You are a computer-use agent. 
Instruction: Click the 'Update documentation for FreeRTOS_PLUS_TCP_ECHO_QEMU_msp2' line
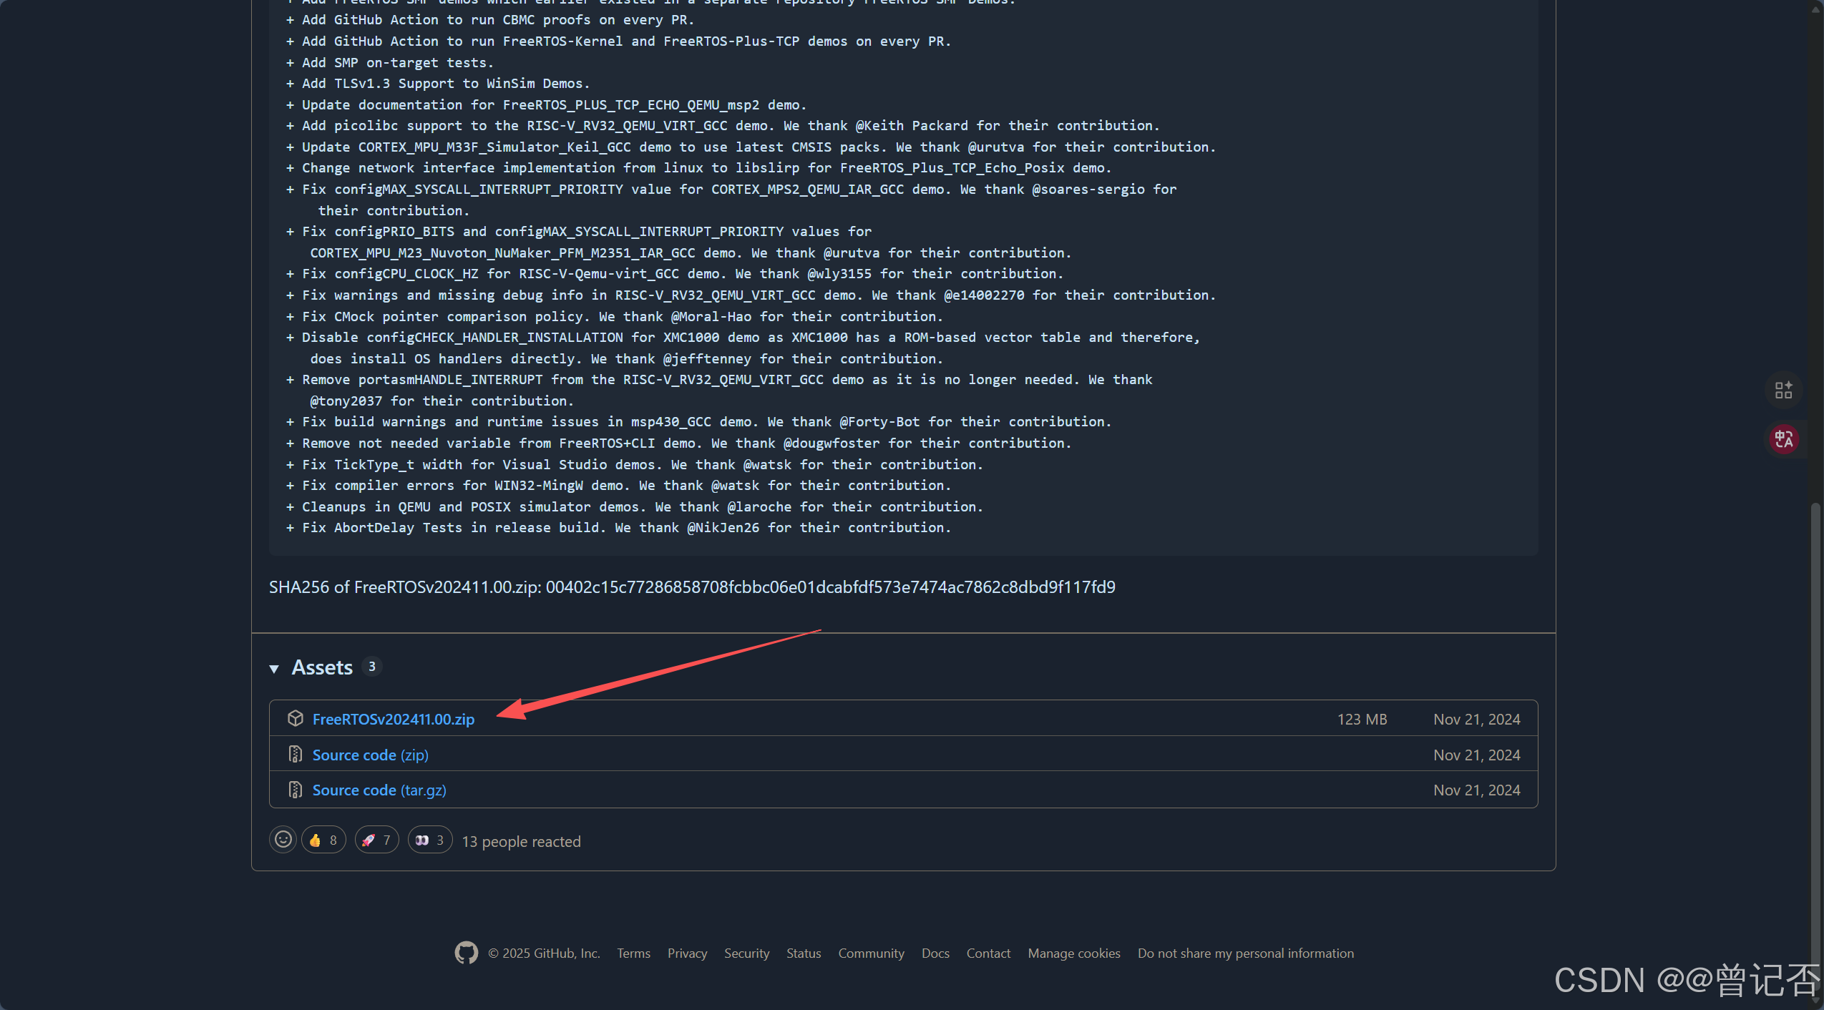point(546,104)
